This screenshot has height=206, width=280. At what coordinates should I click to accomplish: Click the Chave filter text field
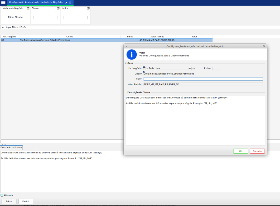[45, 18]
